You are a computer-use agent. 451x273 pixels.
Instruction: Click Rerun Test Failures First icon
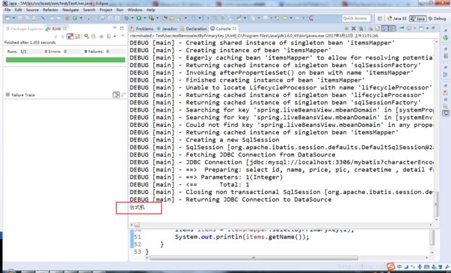(94, 37)
